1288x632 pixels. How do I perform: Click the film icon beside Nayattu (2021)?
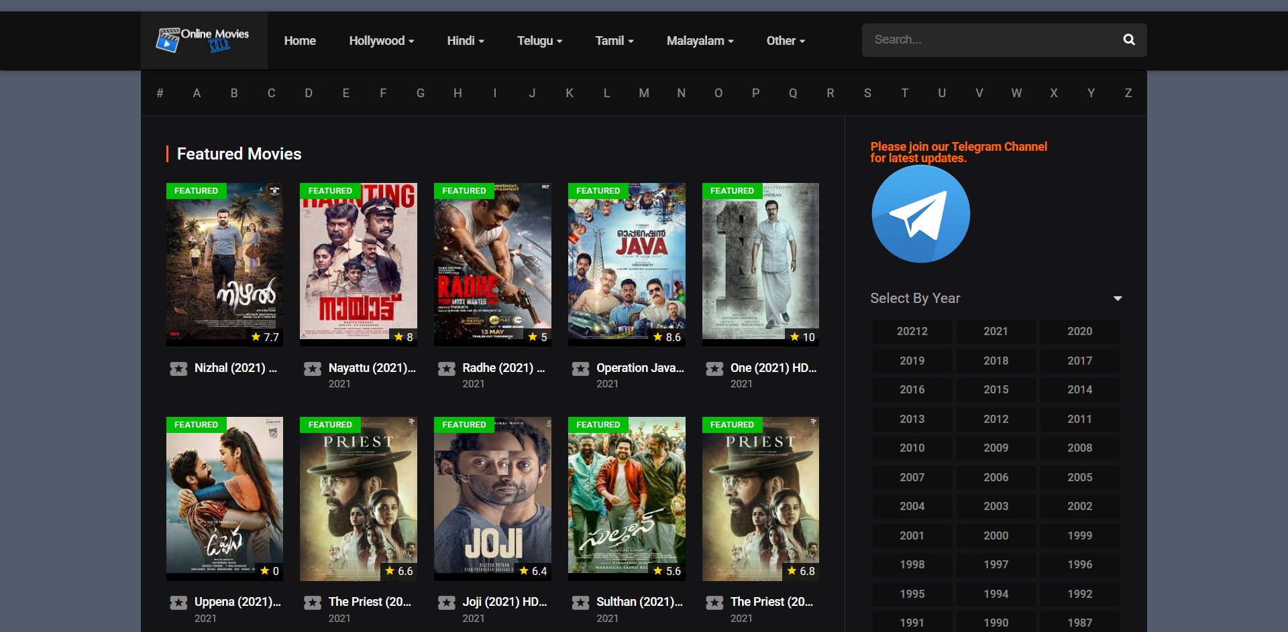pyautogui.click(x=313, y=369)
